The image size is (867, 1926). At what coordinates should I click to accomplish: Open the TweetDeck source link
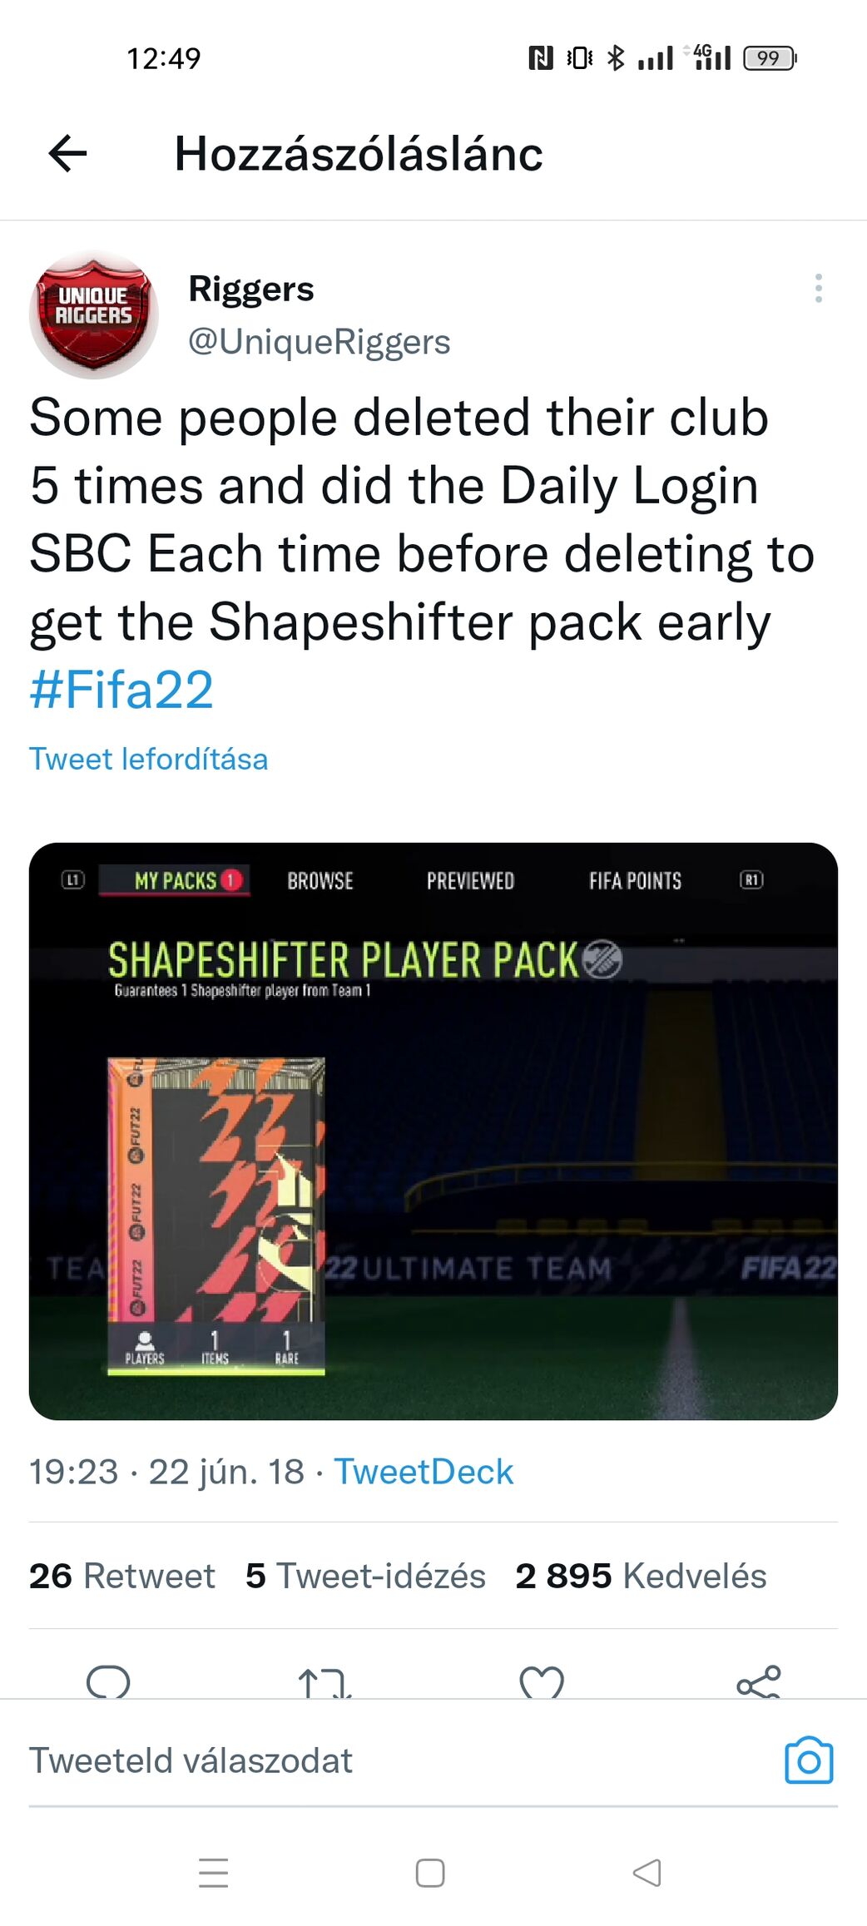coord(424,1472)
